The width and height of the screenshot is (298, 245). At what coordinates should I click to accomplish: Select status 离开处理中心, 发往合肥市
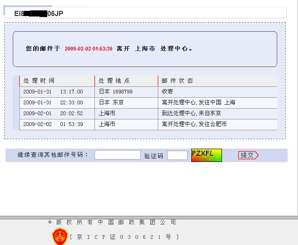(x=194, y=124)
